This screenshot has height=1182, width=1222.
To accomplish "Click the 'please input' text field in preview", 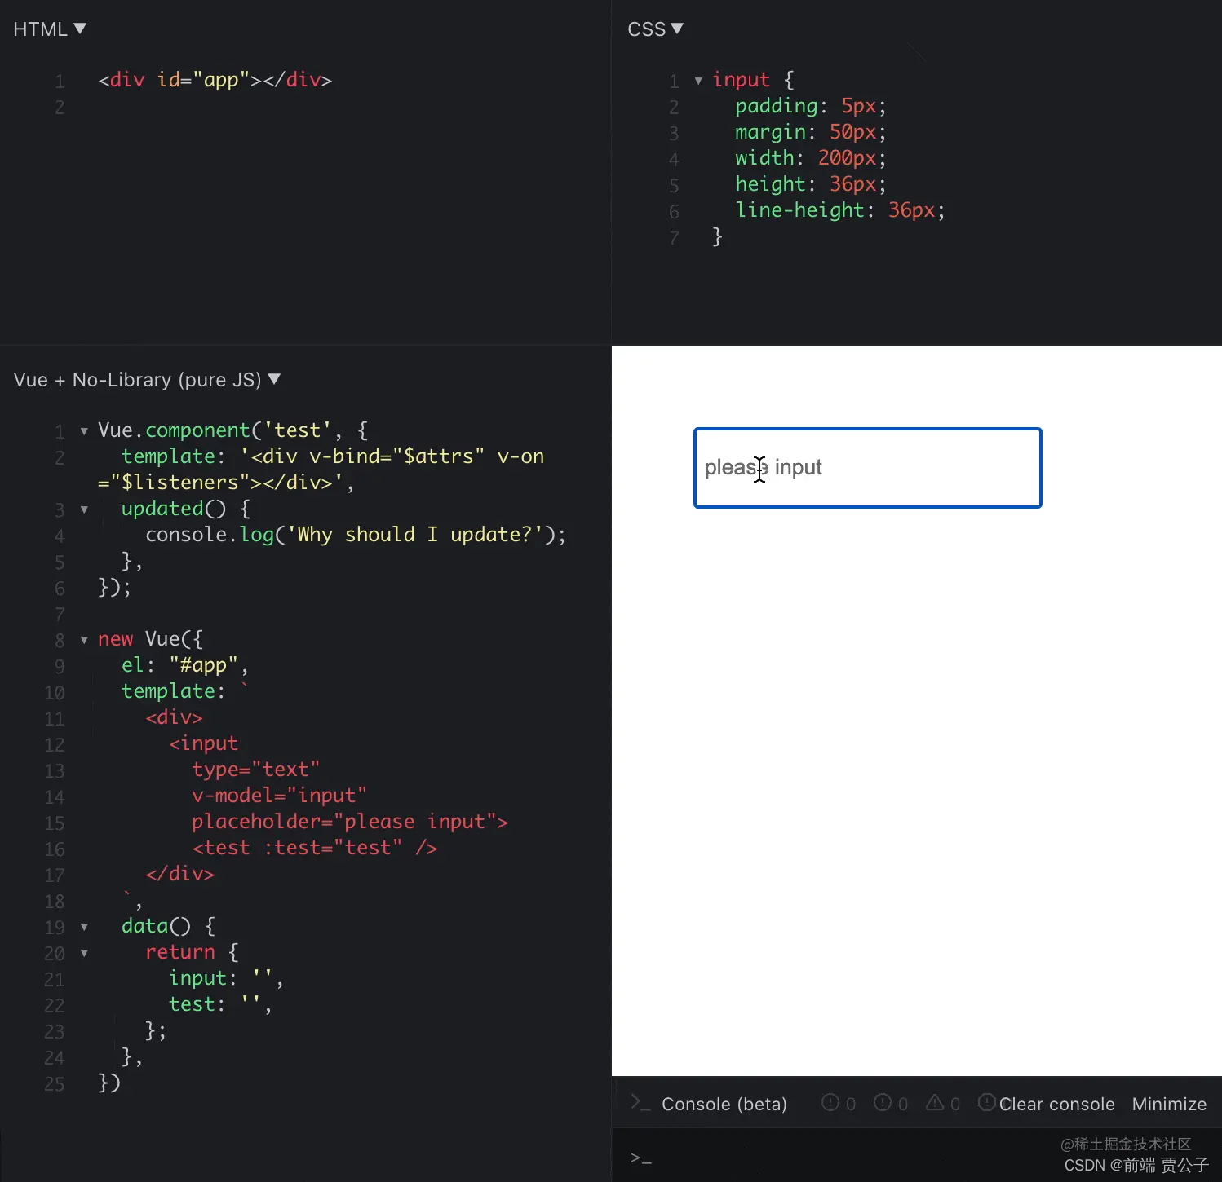I will [867, 468].
